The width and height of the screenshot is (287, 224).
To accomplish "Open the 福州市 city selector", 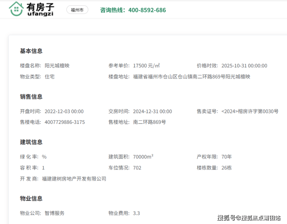I will [x=77, y=10].
